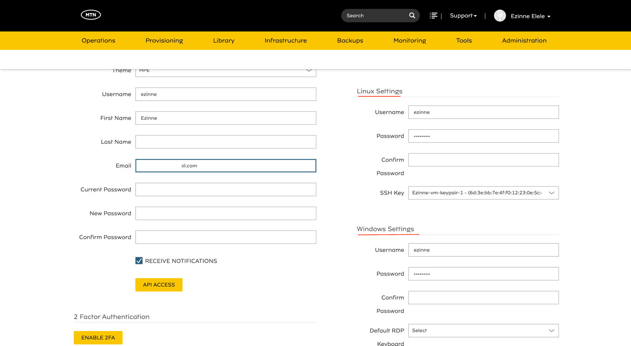Click the Windows Settings Username field
The width and height of the screenshot is (631, 346).
point(483,250)
